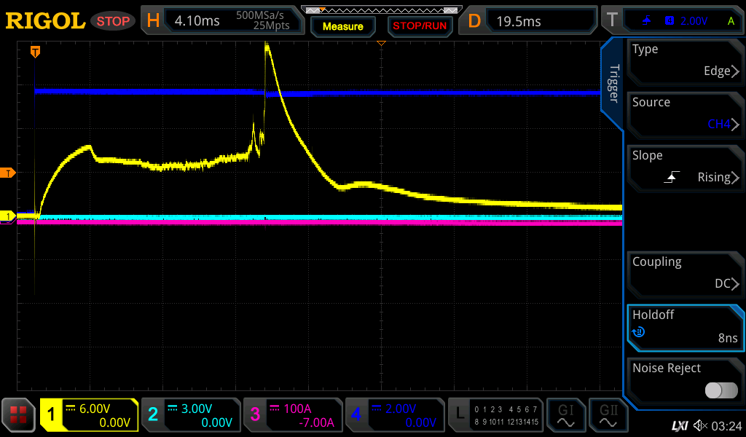Click the speaker mute icon
746x437 pixels.
(x=699, y=425)
